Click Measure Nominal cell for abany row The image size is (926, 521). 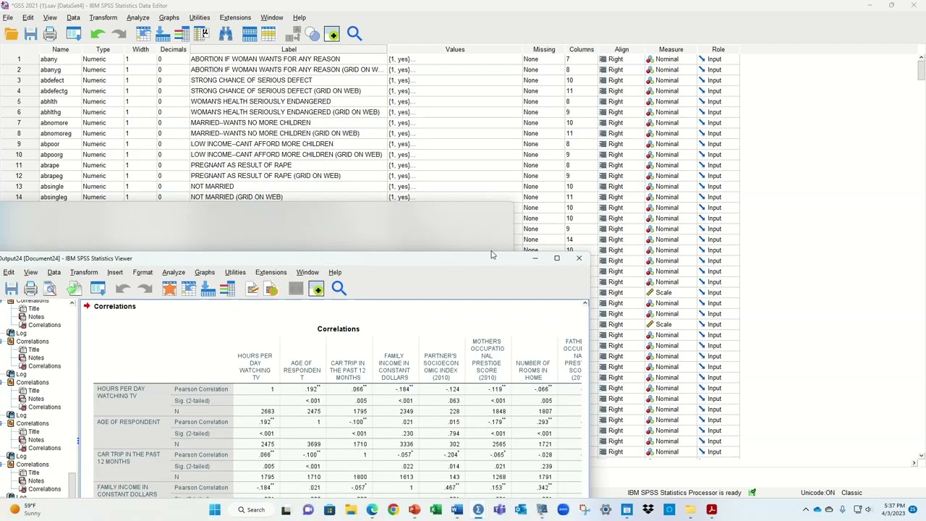click(671, 59)
